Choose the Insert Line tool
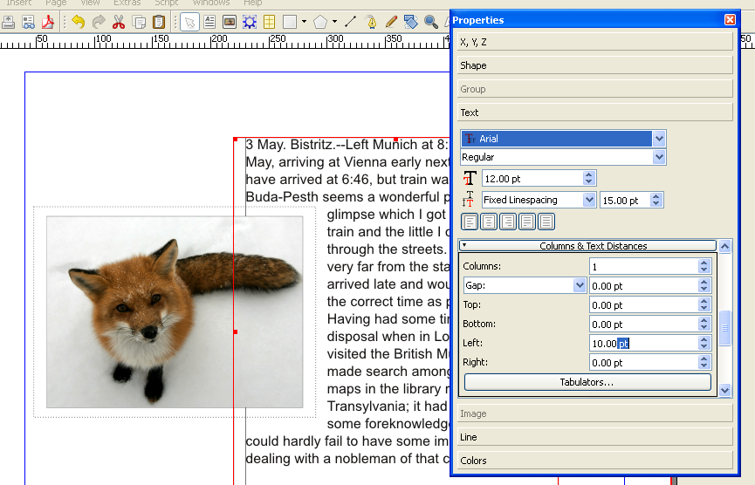The width and height of the screenshot is (755, 485). [x=350, y=22]
